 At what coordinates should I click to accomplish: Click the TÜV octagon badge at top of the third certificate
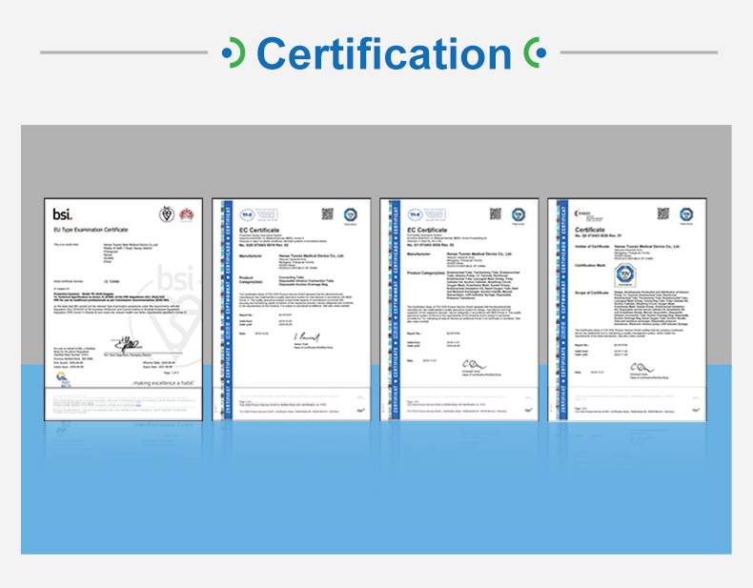point(519,214)
